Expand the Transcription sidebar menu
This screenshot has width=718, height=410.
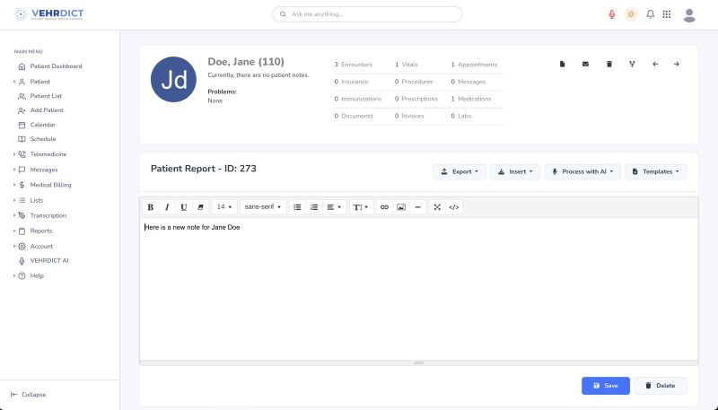pyautogui.click(x=48, y=215)
